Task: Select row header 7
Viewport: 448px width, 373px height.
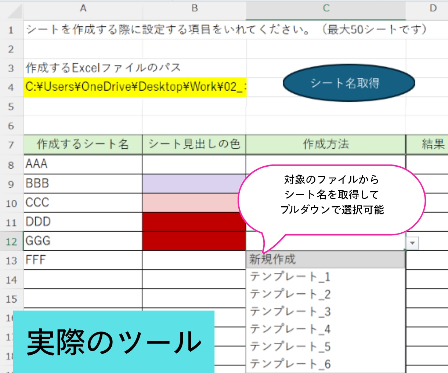Action: [x=11, y=145]
